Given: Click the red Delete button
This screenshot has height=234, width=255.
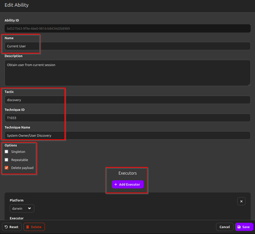Looking at the screenshot, I should 34,227.
